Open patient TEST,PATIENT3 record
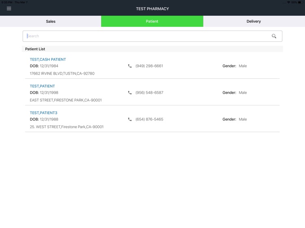Viewport: 305px width, 228px height. [44, 113]
